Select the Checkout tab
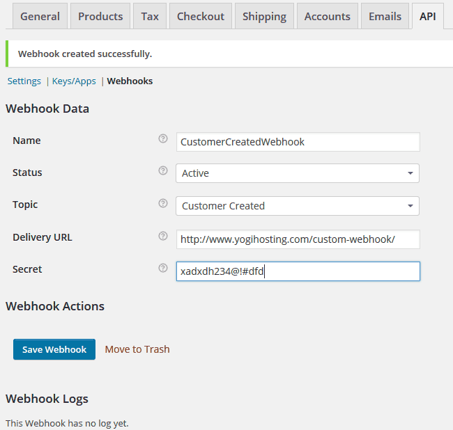The height and width of the screenshot is (430, 453). pos(201,16)
